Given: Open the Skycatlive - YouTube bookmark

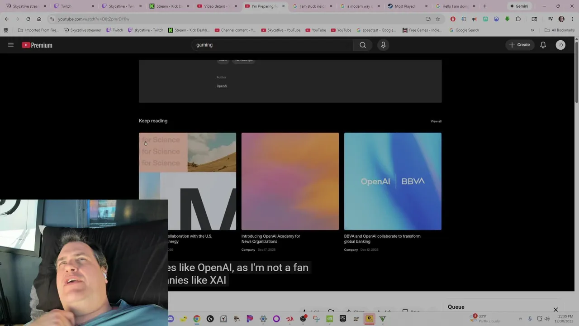Looking at the screenshot, I should pyautogui.click(x=280, y=30).
